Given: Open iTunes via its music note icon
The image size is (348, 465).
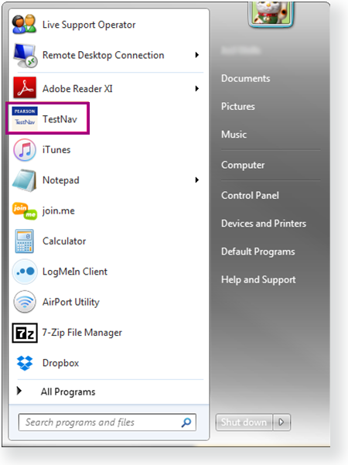Looking at the screenshot, I should pyautogui.click(x=25, y=150).
